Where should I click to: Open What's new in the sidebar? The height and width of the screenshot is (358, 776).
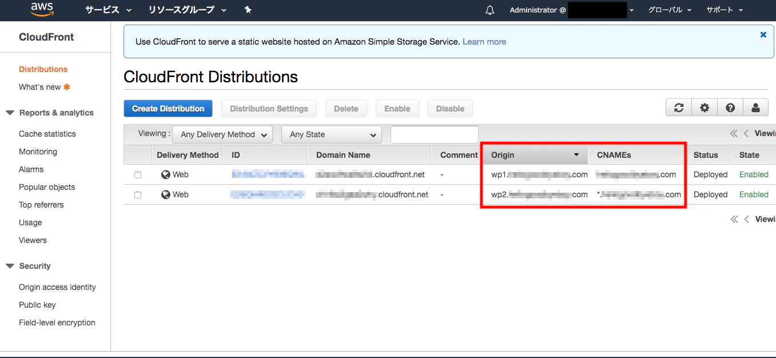point(40,87)
